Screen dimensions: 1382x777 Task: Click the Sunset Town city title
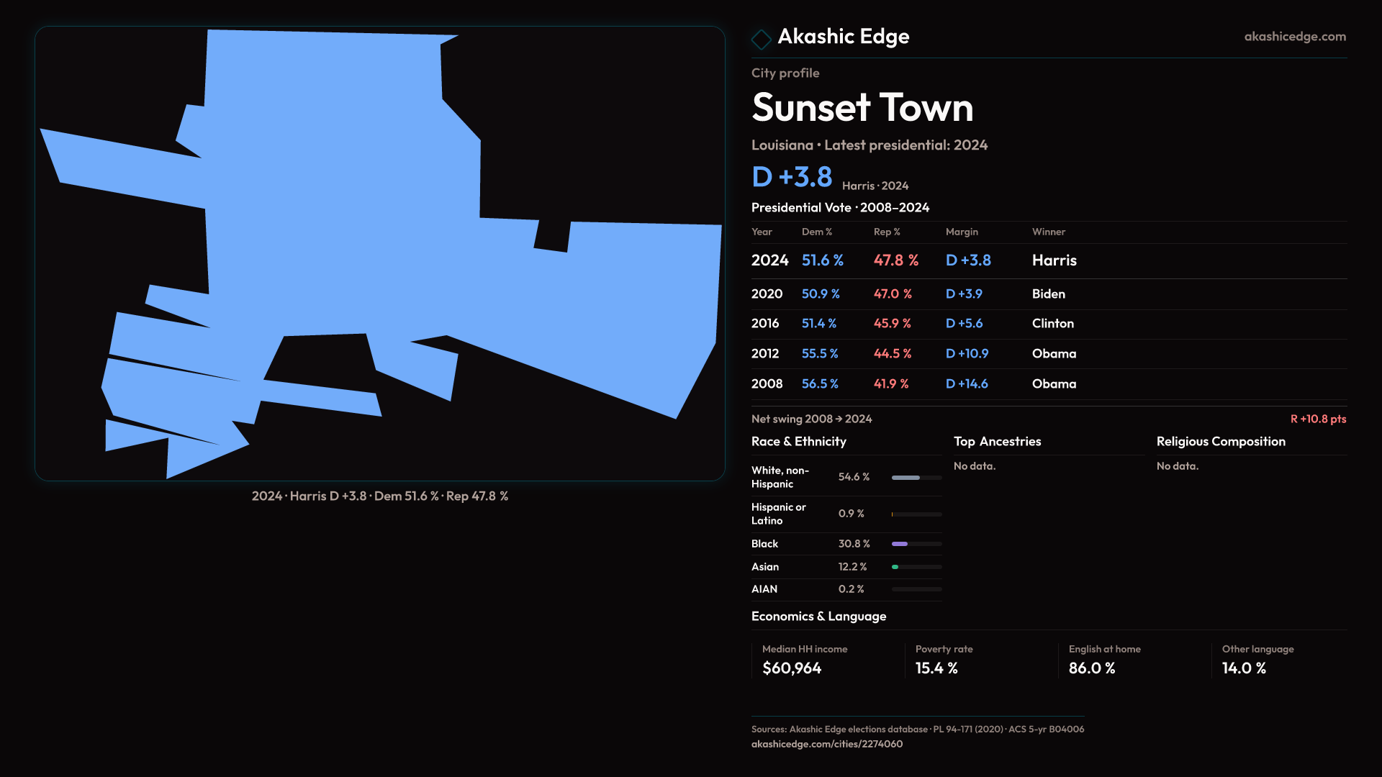(862, 108)
